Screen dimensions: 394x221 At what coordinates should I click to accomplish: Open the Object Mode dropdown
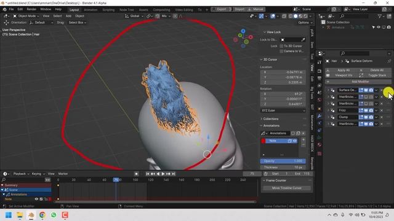click(26, 16)
